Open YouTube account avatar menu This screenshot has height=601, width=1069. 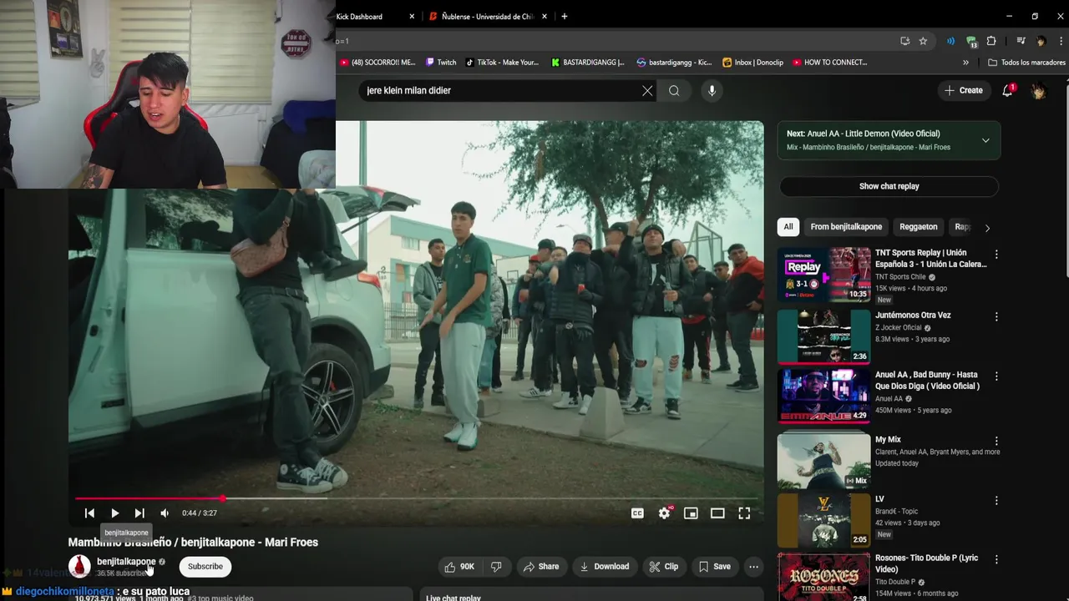[x=1038, y=90]
